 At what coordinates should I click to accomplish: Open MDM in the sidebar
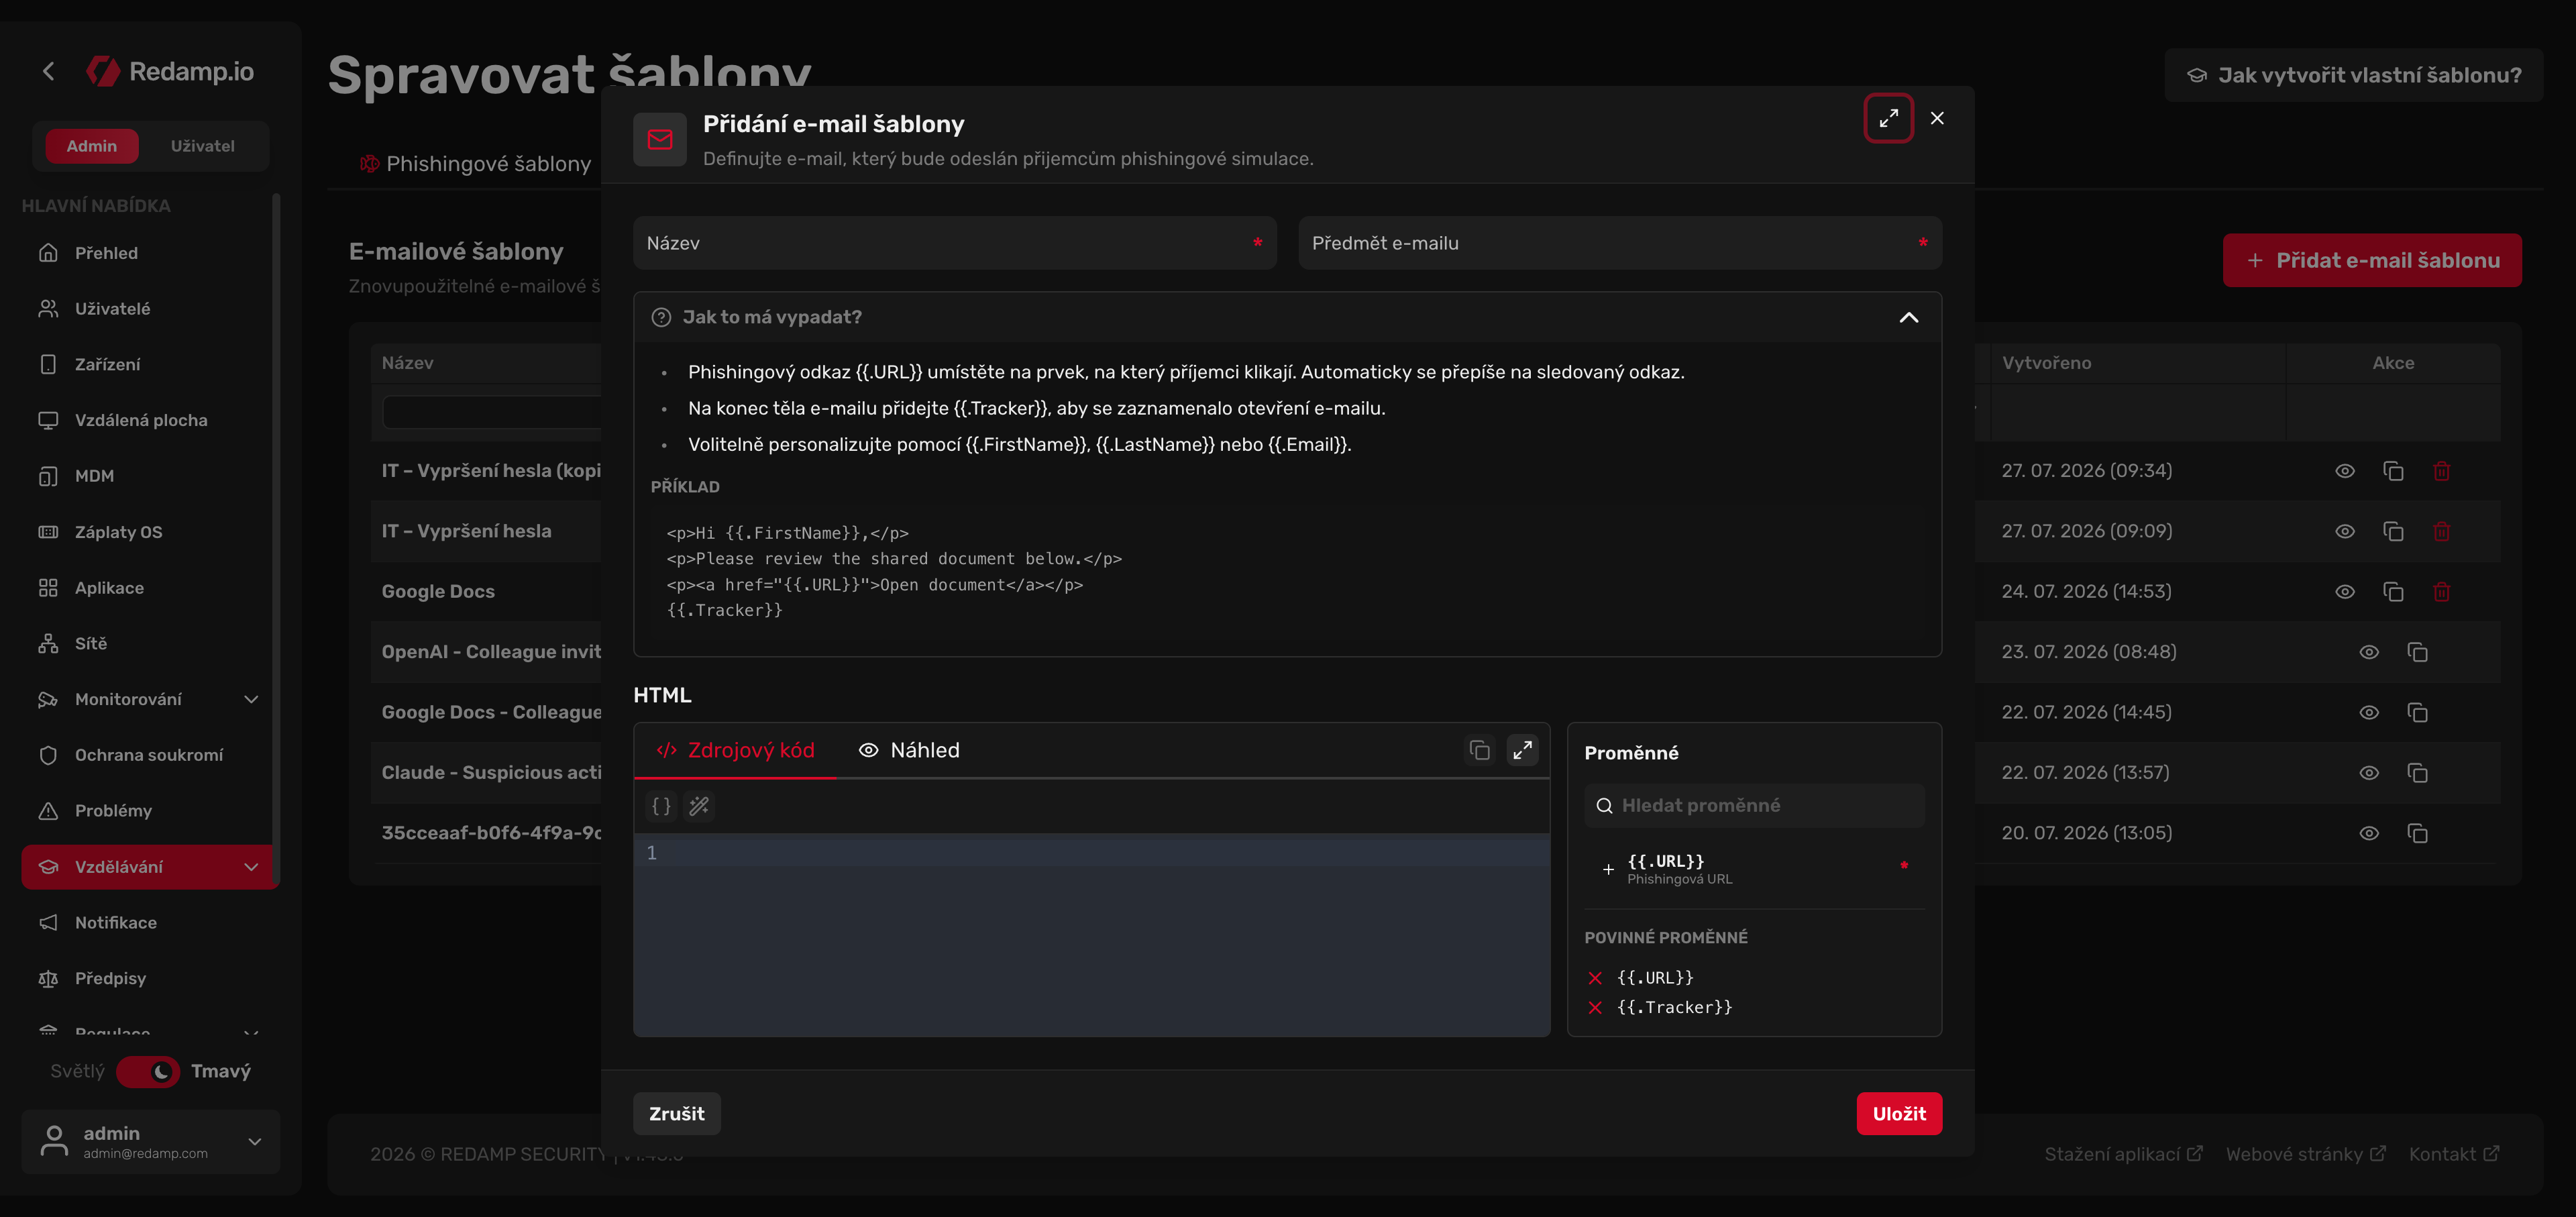(148, 476)
